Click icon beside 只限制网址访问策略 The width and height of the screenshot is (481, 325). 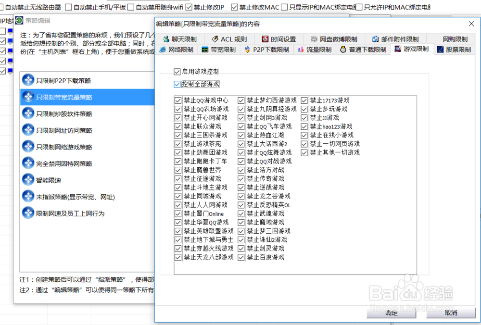[28, 130]
